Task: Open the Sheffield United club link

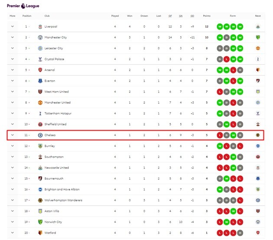Action: (x=55, y=124)
